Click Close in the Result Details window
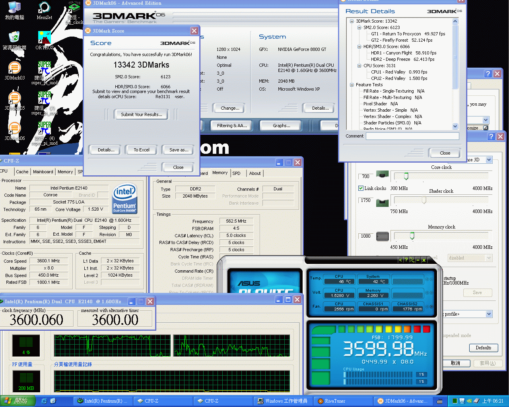 (445, 153)
